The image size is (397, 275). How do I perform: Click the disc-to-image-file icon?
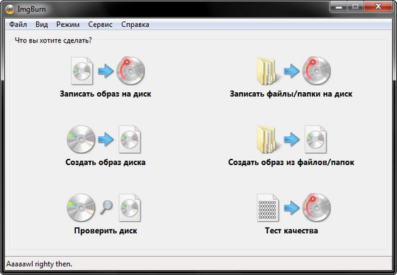pyautogui.click(x=104, y=140)
